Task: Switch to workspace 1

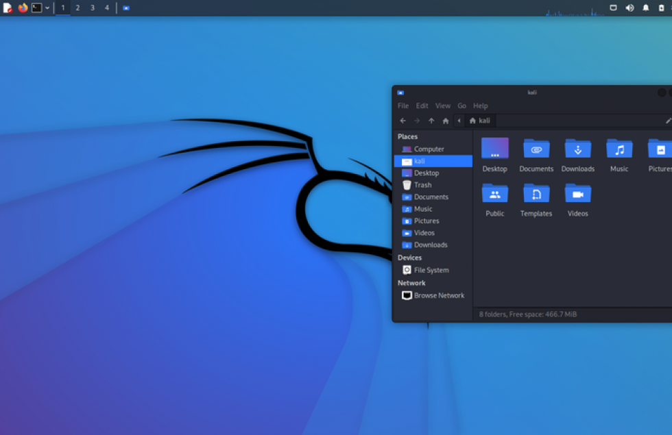Action: (x=63, y=8)
